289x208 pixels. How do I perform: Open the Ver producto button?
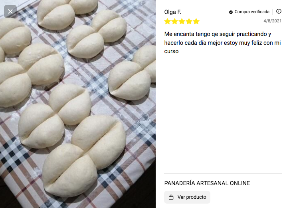[x=187, y=197]
